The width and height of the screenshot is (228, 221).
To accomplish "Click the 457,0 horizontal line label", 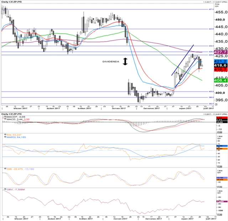I will pyautogui.click(x=210, y=9).
